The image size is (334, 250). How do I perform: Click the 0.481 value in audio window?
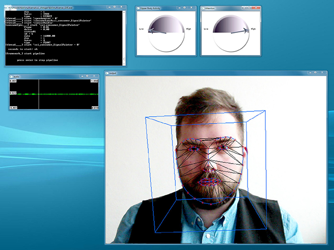13,81
